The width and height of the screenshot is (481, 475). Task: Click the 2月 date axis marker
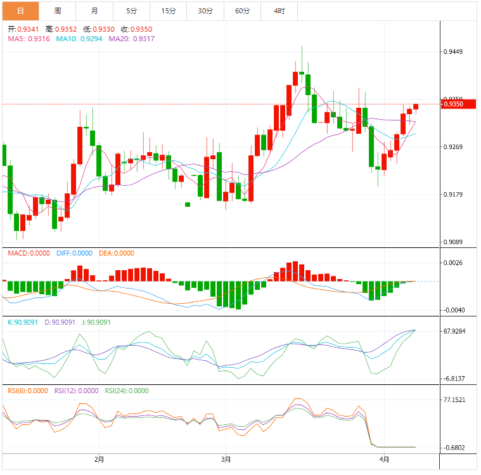98,459
